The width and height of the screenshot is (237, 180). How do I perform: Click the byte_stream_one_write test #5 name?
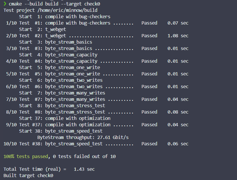pos(73,74)
